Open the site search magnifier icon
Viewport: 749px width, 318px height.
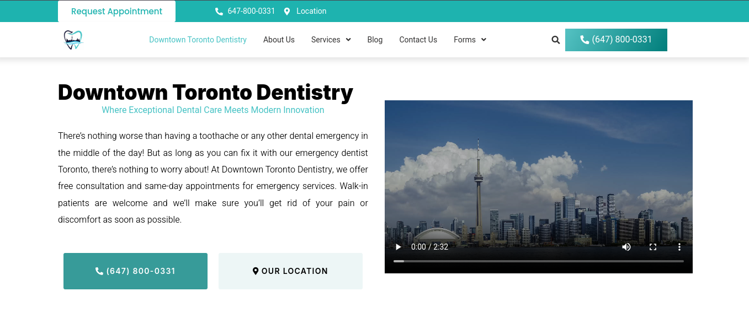click(555, 40)
